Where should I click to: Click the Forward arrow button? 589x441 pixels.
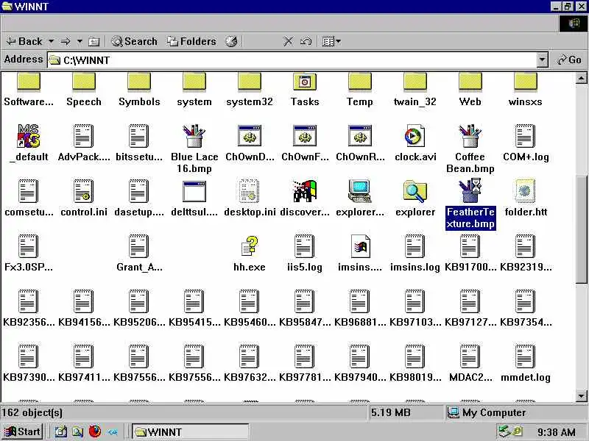(x=66, y=41)
